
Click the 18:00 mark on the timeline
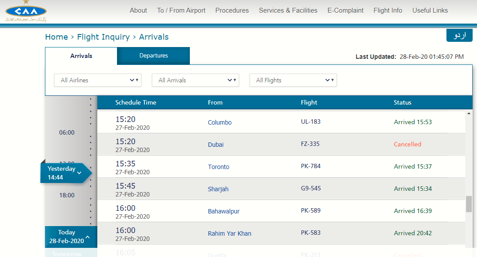pos(67,195)
